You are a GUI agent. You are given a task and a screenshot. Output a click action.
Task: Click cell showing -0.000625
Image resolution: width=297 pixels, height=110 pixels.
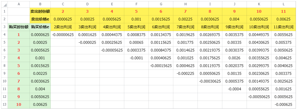point(283,104)
